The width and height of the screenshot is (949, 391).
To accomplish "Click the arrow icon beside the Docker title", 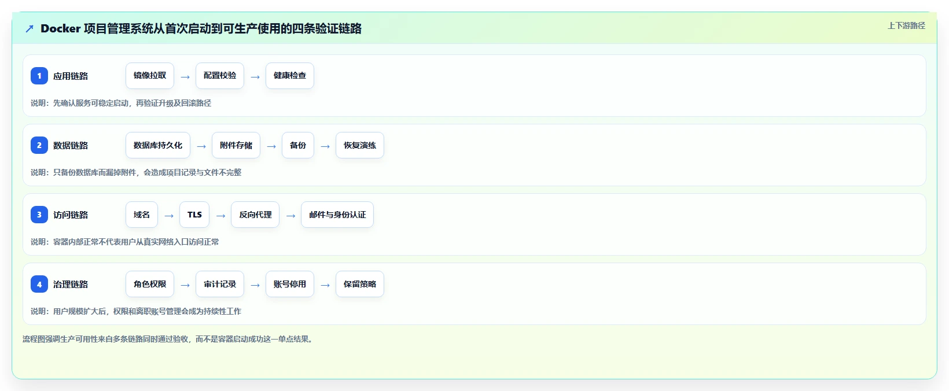I will [x=30, y=28].
